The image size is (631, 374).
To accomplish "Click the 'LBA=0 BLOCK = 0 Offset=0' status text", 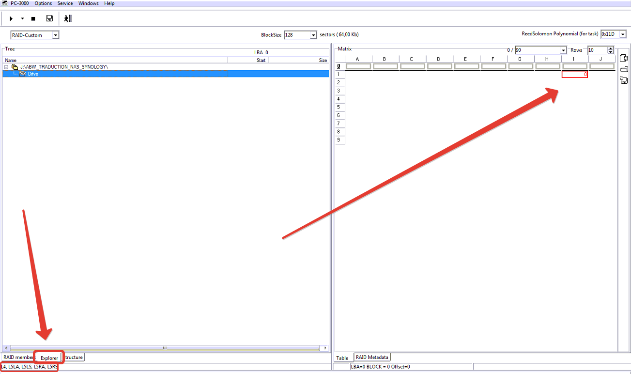I will (380, 367).
